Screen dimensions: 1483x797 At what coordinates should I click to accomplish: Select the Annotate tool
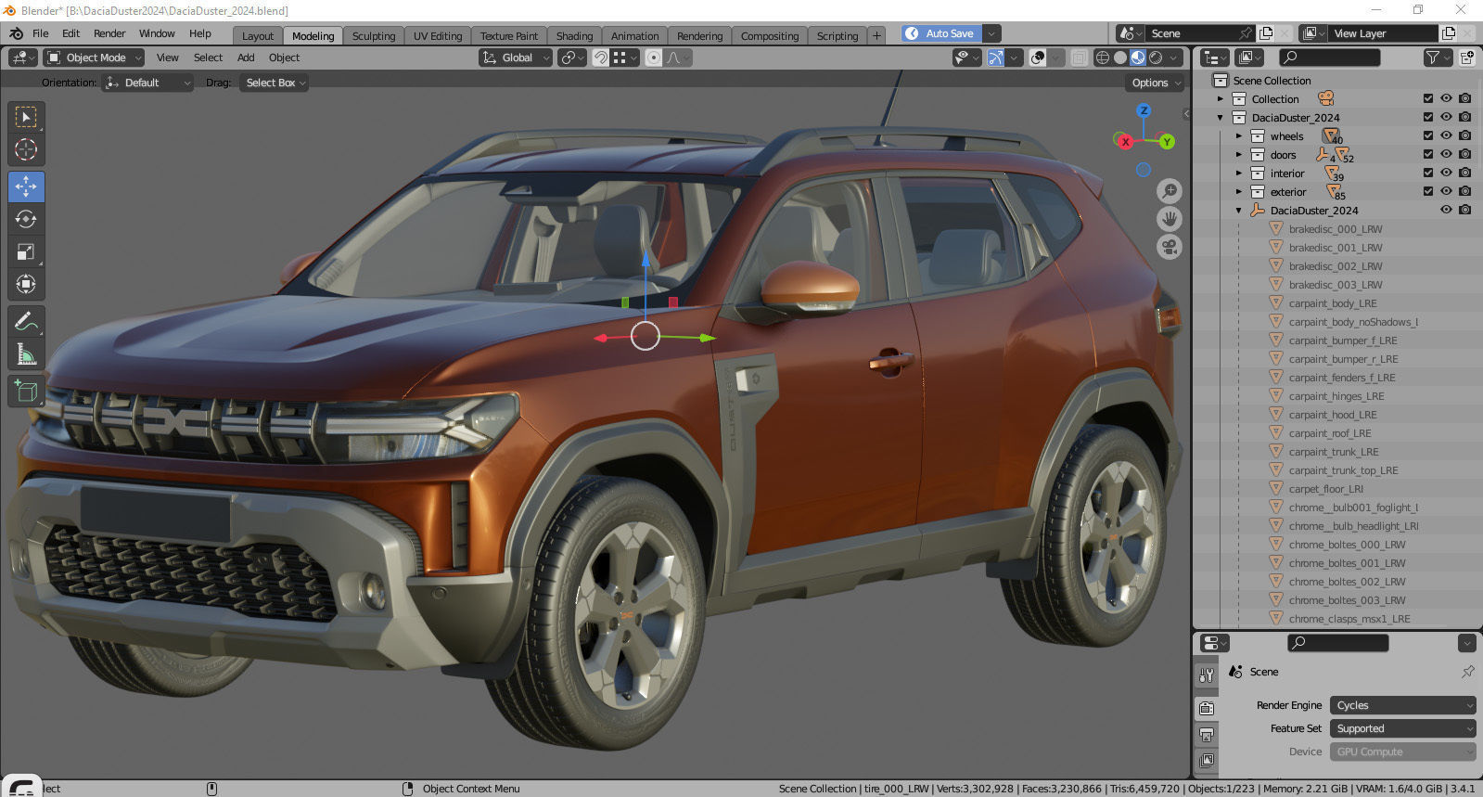click(x=26, y=322)
